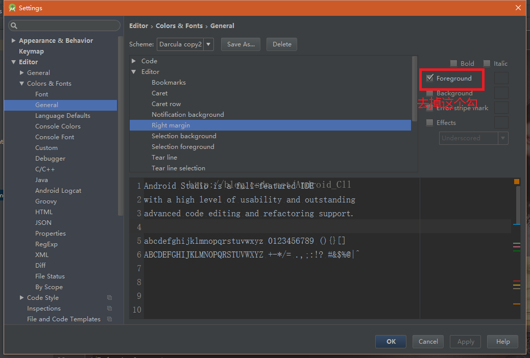Image resolution: width=530 pixels, height=358 pixels.
Task: Expand Appearance & Behavior section
Action: [x=13, y=40]
